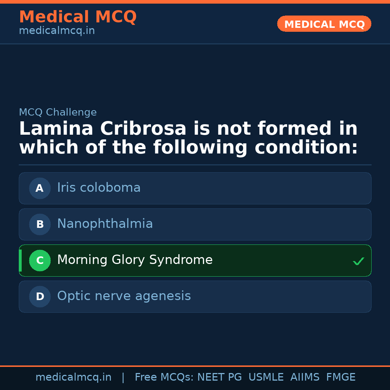Open the Medical MCQ header title
This screenshot has height=390, width=390.
click(x=78, y=17)
